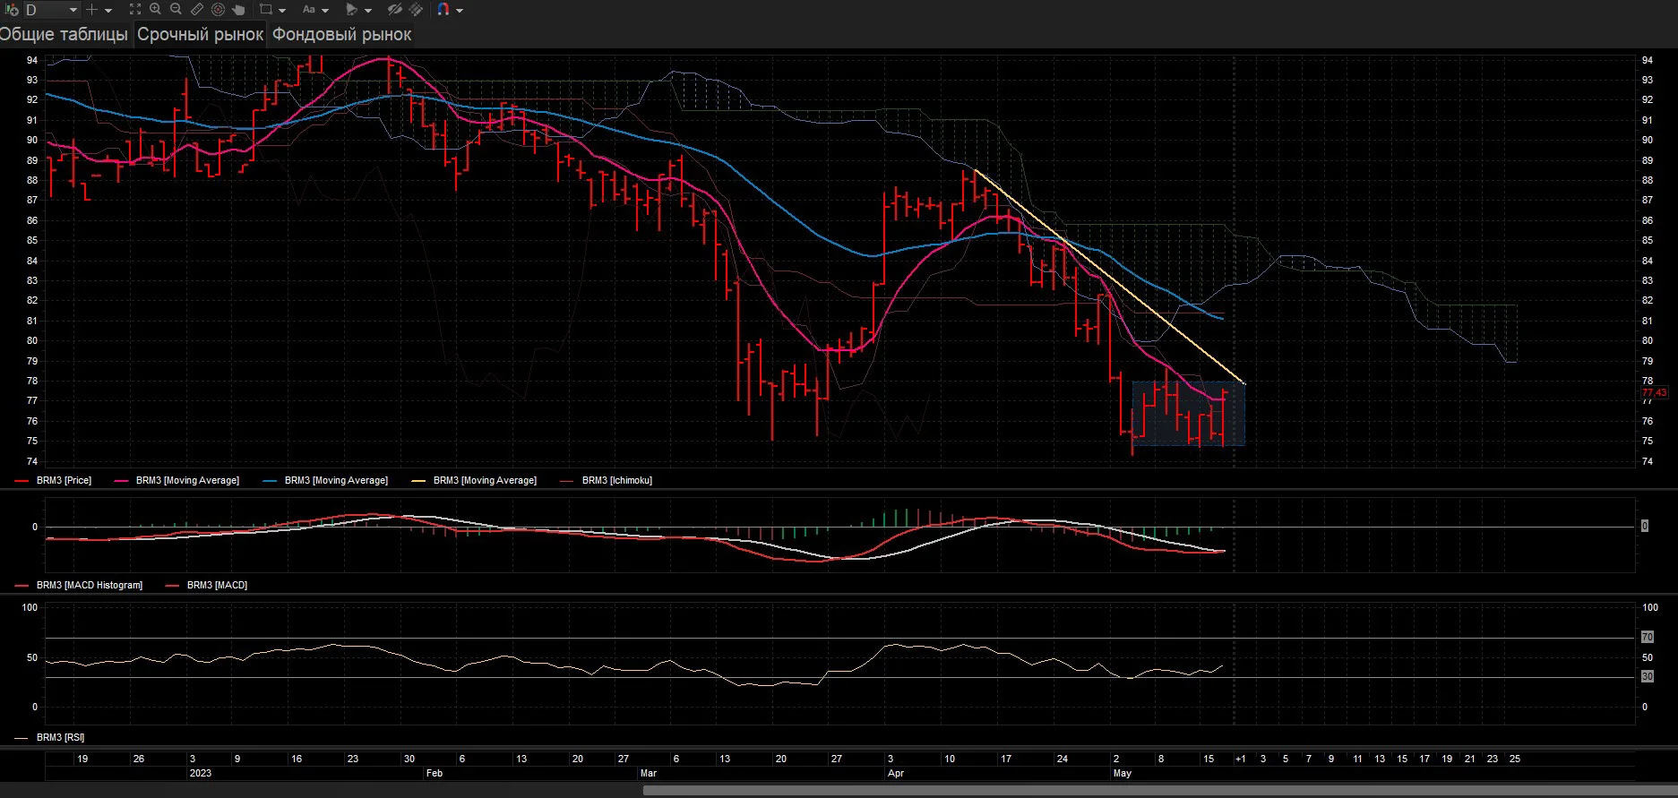This screenshot has width=1678, height=798.
Task: Switch to the Фондовый рынок tab
Action: coord(341,34)
